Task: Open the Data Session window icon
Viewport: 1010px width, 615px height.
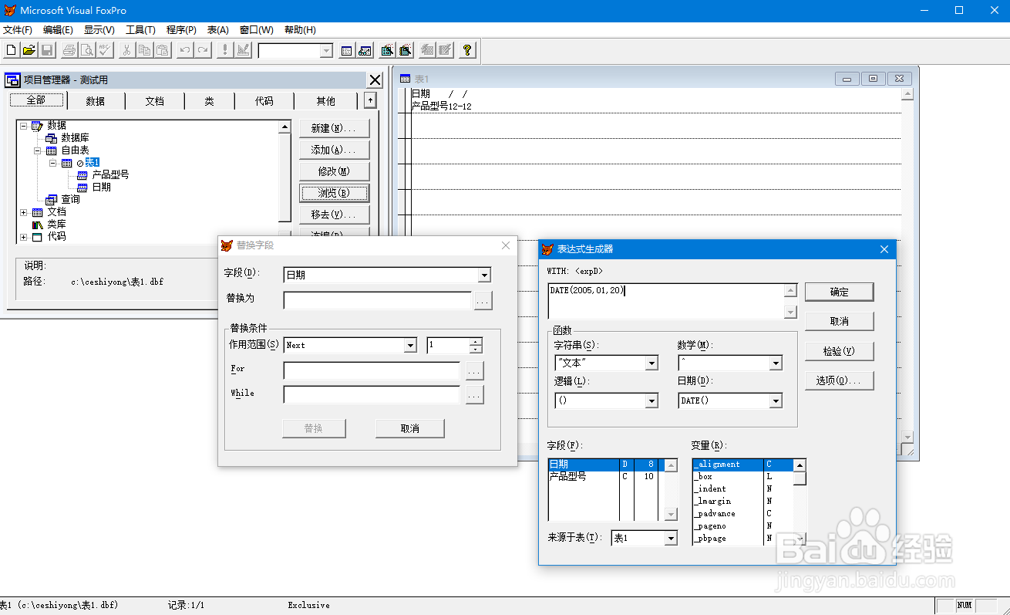Action: (x=364, y=49)
